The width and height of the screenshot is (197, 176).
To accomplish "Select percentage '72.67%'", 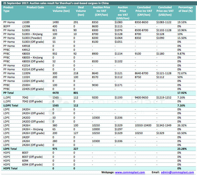I will 182,73.
